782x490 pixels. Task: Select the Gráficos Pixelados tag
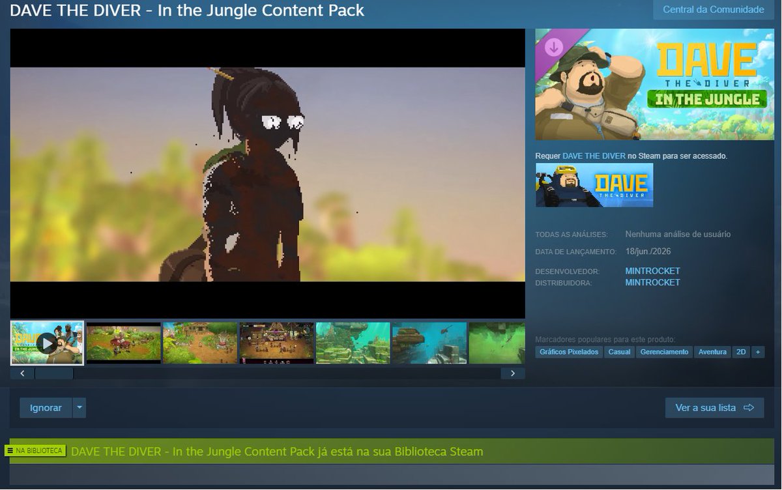pyautogui.click(x=569, y=352)
